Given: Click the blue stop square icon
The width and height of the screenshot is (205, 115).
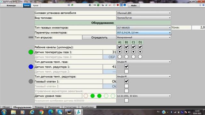Looking at the screenshot, I should pos(125,5).
